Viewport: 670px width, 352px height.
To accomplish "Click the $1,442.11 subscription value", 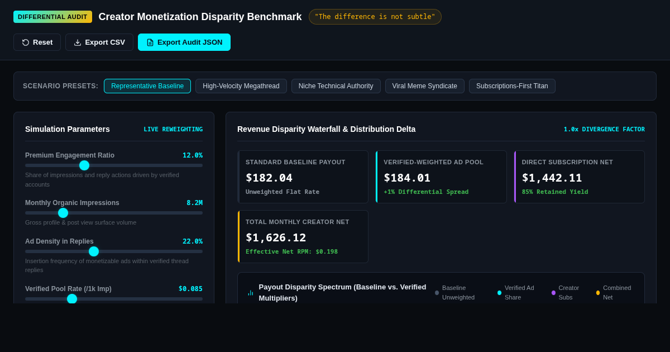I will pos(552,178).
